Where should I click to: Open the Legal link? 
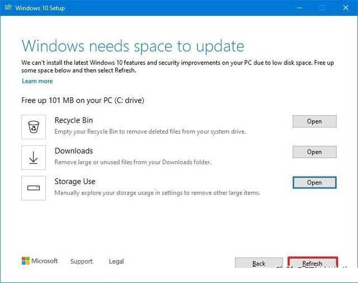click(x=116, y=261)
